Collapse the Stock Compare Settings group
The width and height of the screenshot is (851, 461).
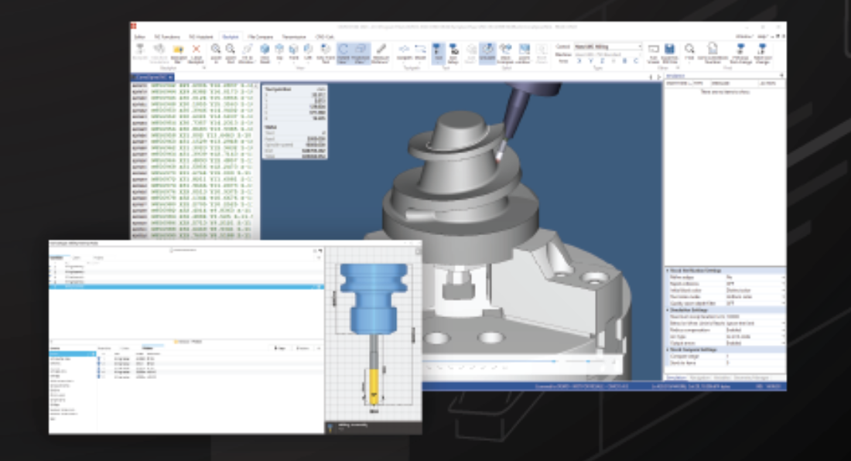[668, 350]
